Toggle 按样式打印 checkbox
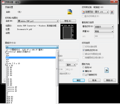Screen dimensions: 120x104 point(83,50)
